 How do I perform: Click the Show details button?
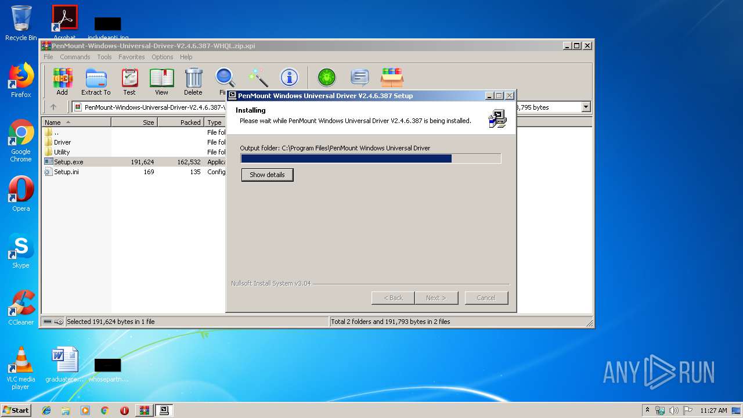click(x=267, y=175)
